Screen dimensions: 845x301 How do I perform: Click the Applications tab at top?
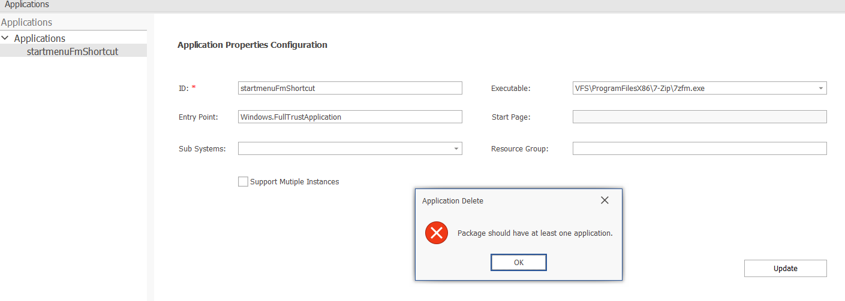(27, 4)
